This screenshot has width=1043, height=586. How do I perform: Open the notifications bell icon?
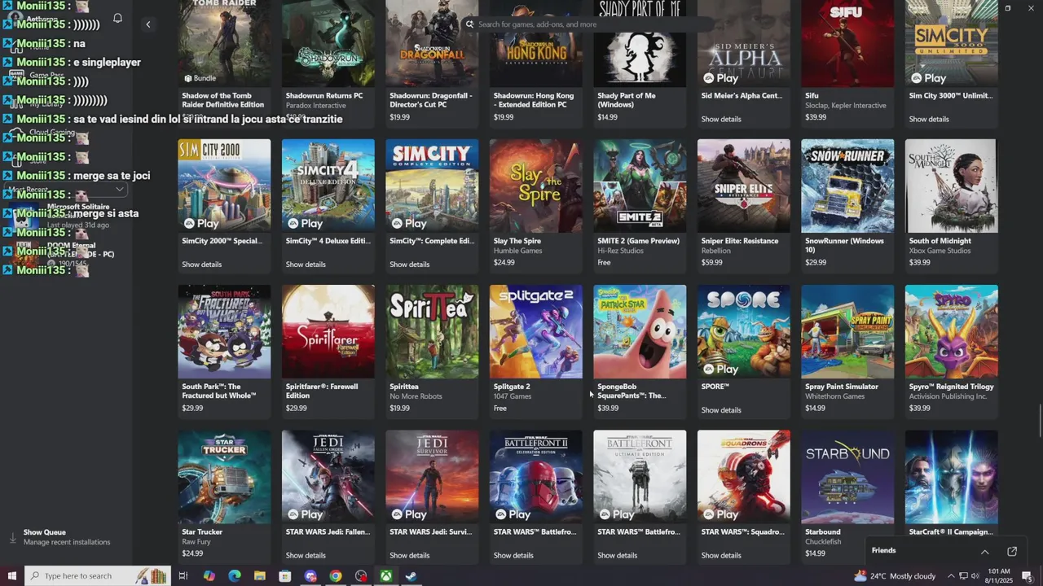[117, 18]
